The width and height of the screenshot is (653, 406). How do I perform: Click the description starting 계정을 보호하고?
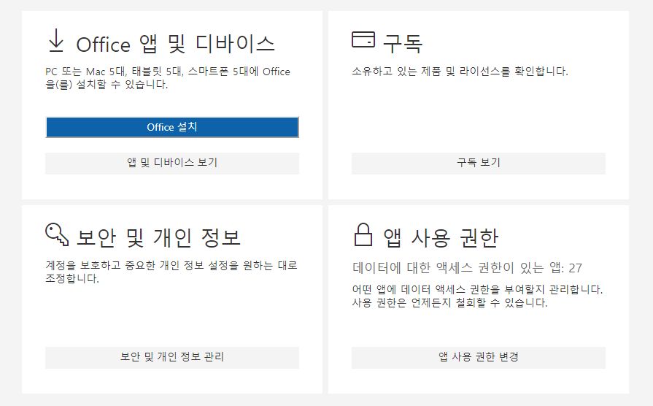pyautogui.click(x=171, y=272)
